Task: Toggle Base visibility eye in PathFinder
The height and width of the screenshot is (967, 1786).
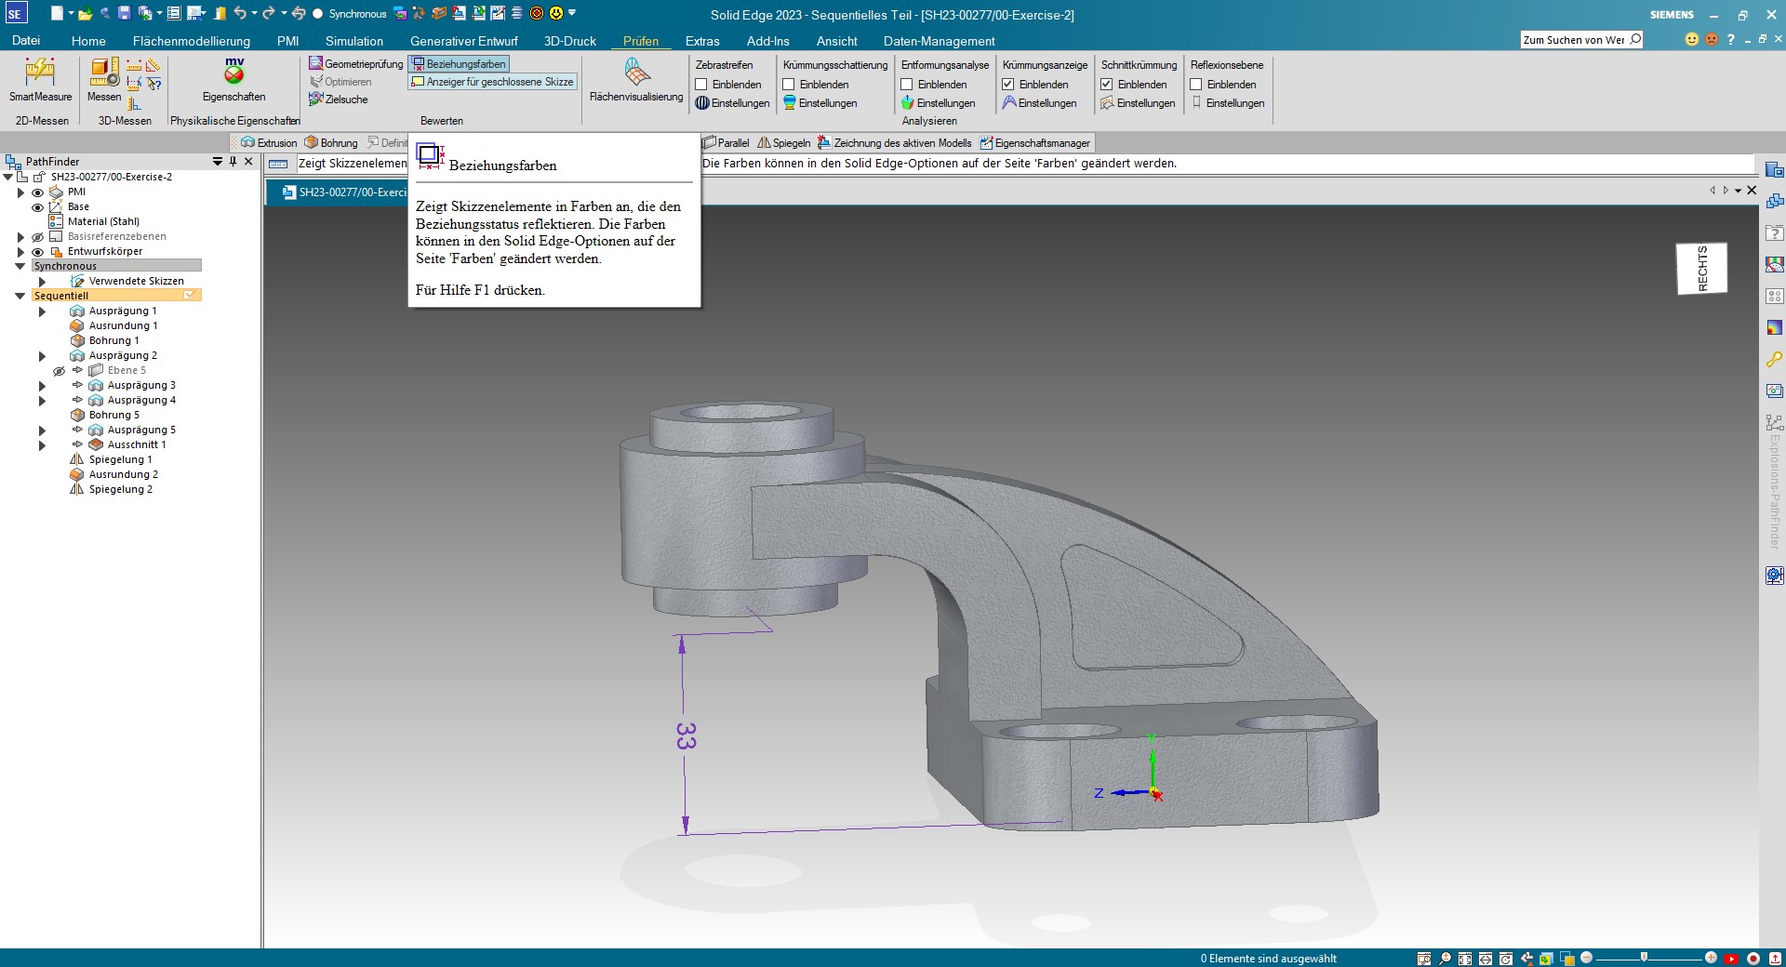Action: pos(38,207)
